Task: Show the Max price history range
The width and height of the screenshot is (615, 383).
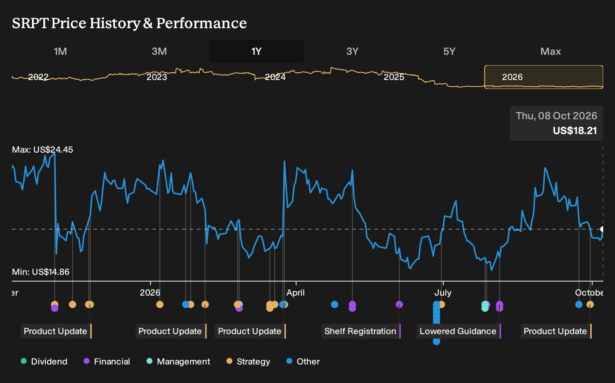Action: point(551,51)
